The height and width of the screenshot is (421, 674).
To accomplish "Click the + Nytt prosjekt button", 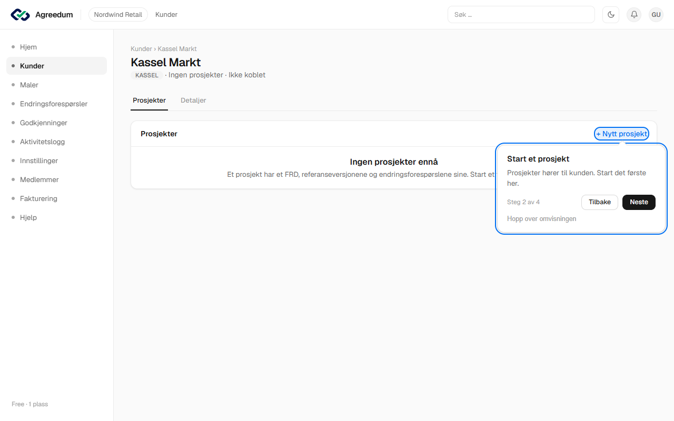I will 622,134.
